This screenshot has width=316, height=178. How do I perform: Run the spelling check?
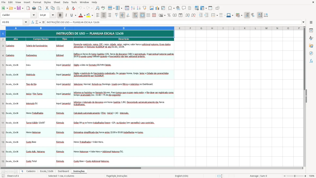[x=103, y=8]
